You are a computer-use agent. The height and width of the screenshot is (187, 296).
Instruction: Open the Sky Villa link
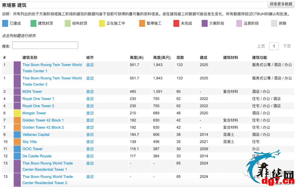click(29, 142)
